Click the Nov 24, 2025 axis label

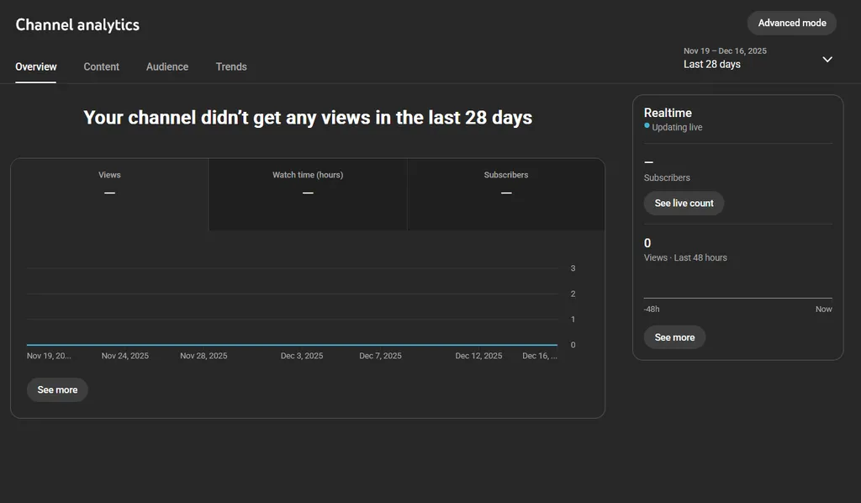pyautogui.click(x=125, y=356)
